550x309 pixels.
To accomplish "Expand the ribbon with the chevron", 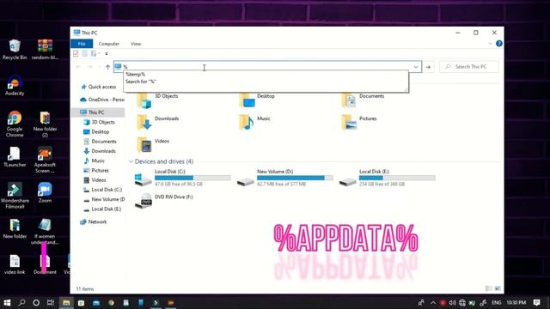I will coord(490,44).
